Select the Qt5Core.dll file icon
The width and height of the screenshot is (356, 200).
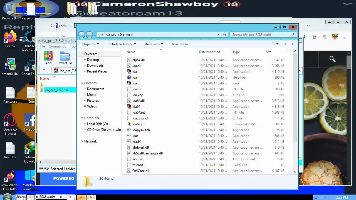click(x=129, y=171)
